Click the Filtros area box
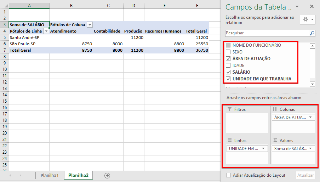The image size is (320, 182). (247, 123)
